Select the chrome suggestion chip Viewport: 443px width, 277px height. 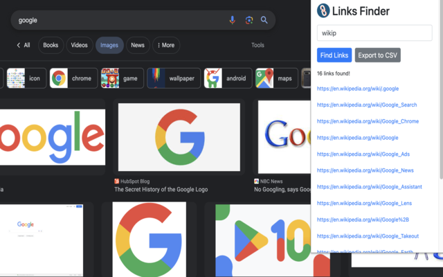click(x=73, y=78)
